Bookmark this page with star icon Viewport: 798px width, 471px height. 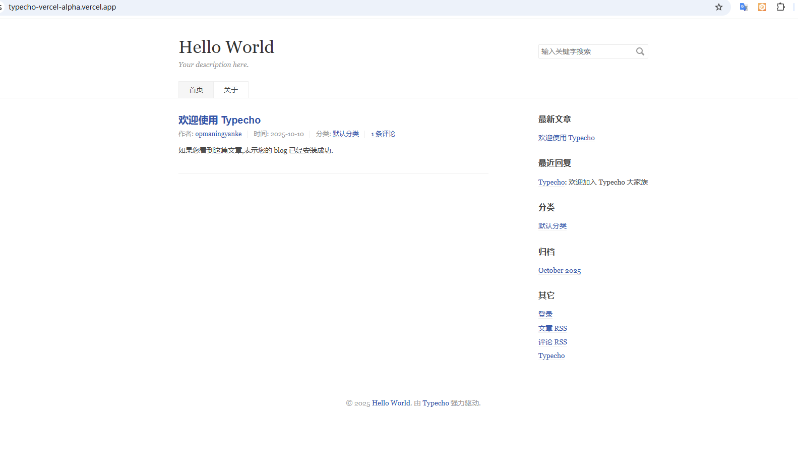(718, 7)
